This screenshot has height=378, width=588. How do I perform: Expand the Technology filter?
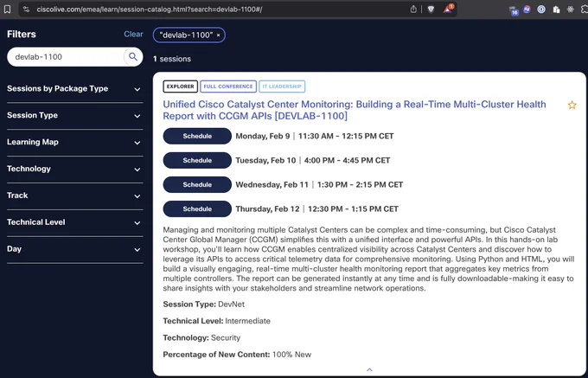tap(75, 169)
